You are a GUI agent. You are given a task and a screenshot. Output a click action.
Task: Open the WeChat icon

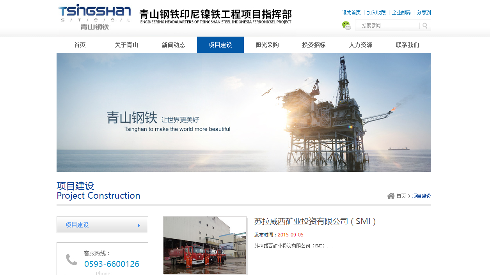pyautogui.click(x=346, y=25)
